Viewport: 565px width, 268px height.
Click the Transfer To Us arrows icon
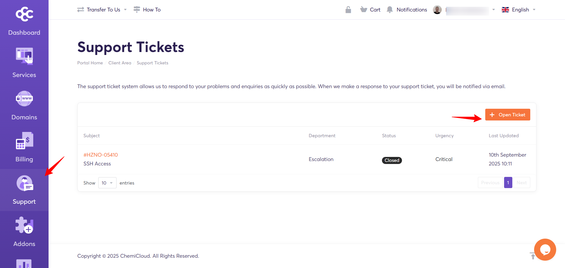tap(81, 10)
